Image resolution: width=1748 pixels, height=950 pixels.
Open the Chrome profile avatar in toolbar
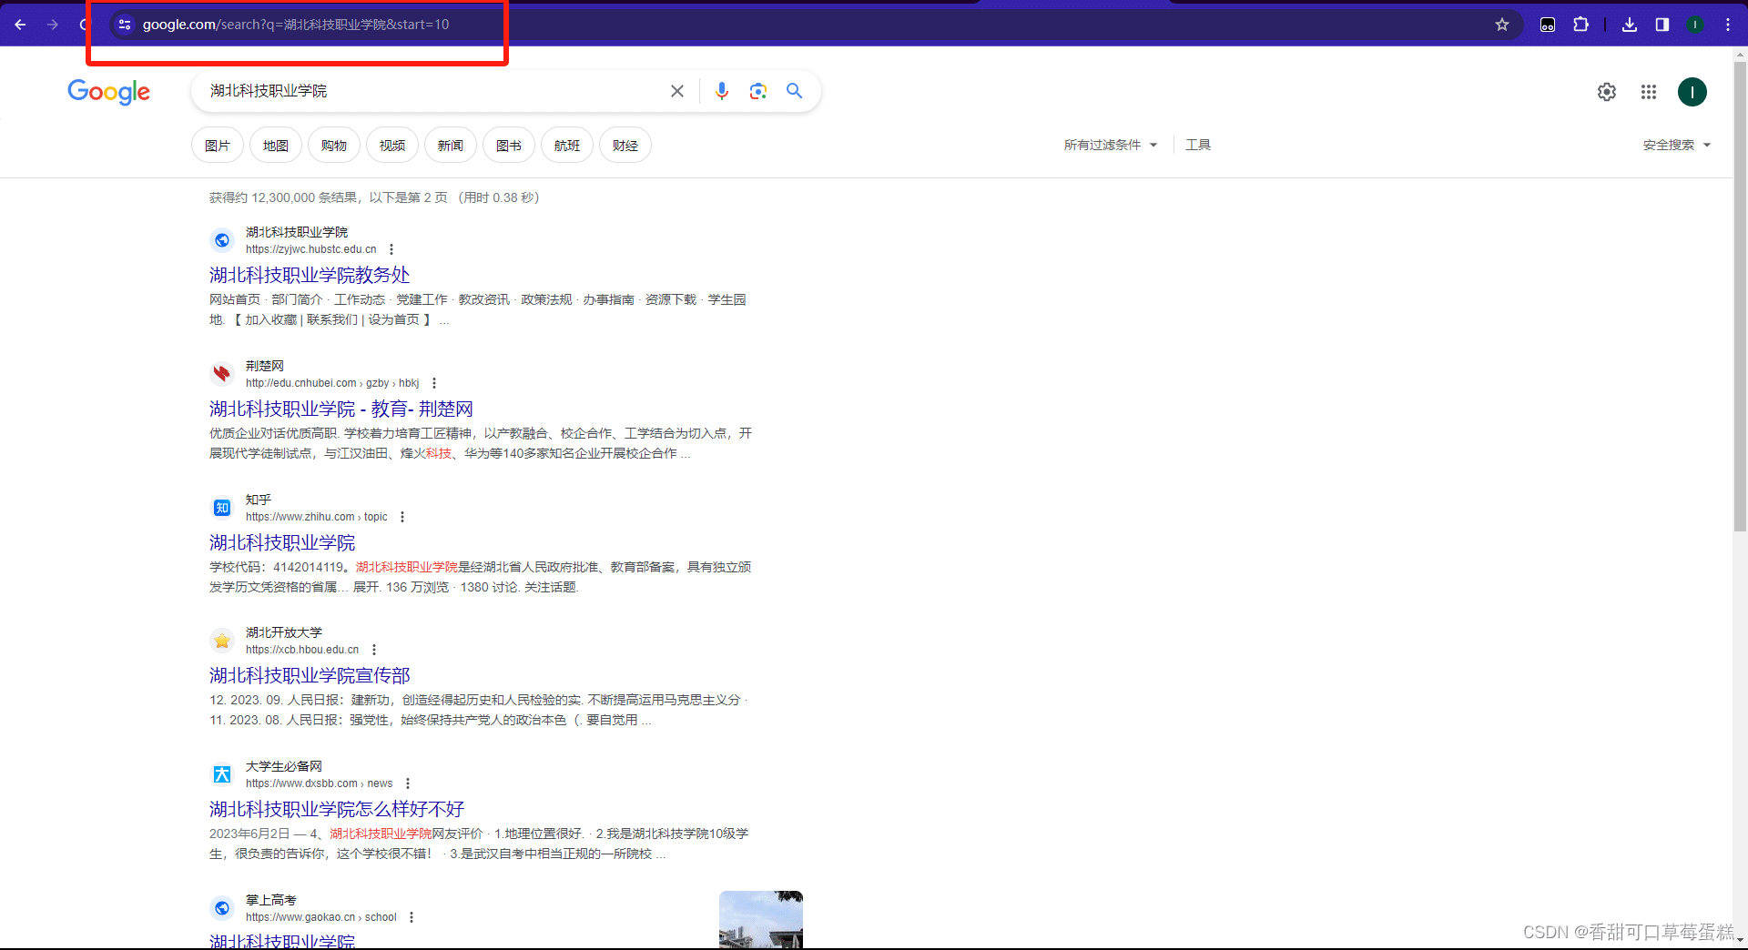[1695, 25]
